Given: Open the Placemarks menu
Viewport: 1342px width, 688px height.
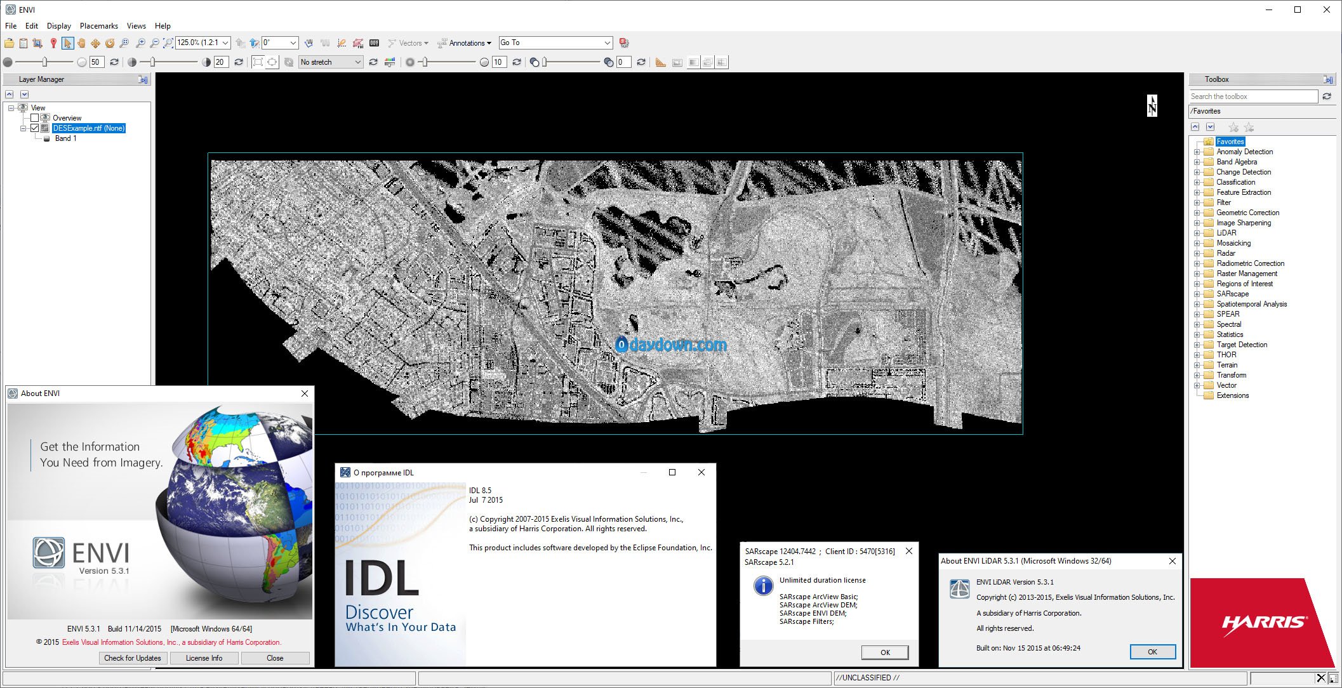Looking at the screenshot, I should coord(99,26).
